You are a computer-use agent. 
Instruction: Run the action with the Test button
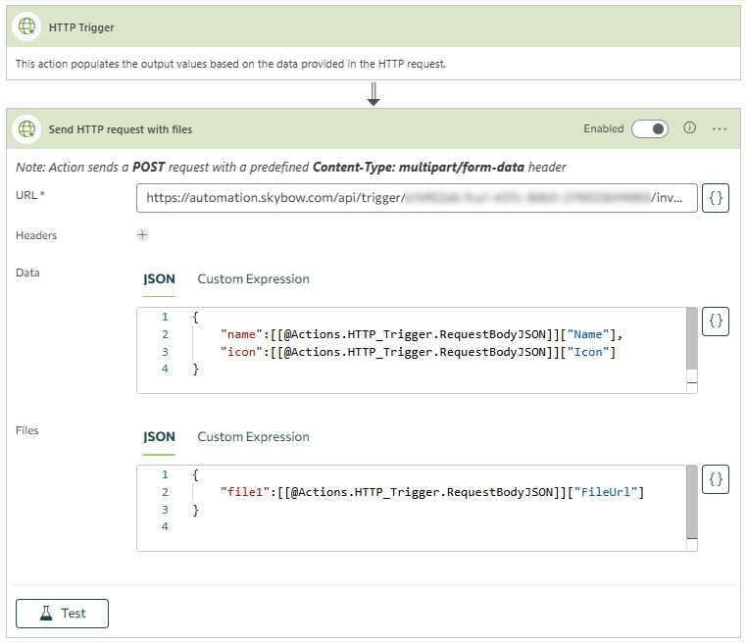[63, 614]
